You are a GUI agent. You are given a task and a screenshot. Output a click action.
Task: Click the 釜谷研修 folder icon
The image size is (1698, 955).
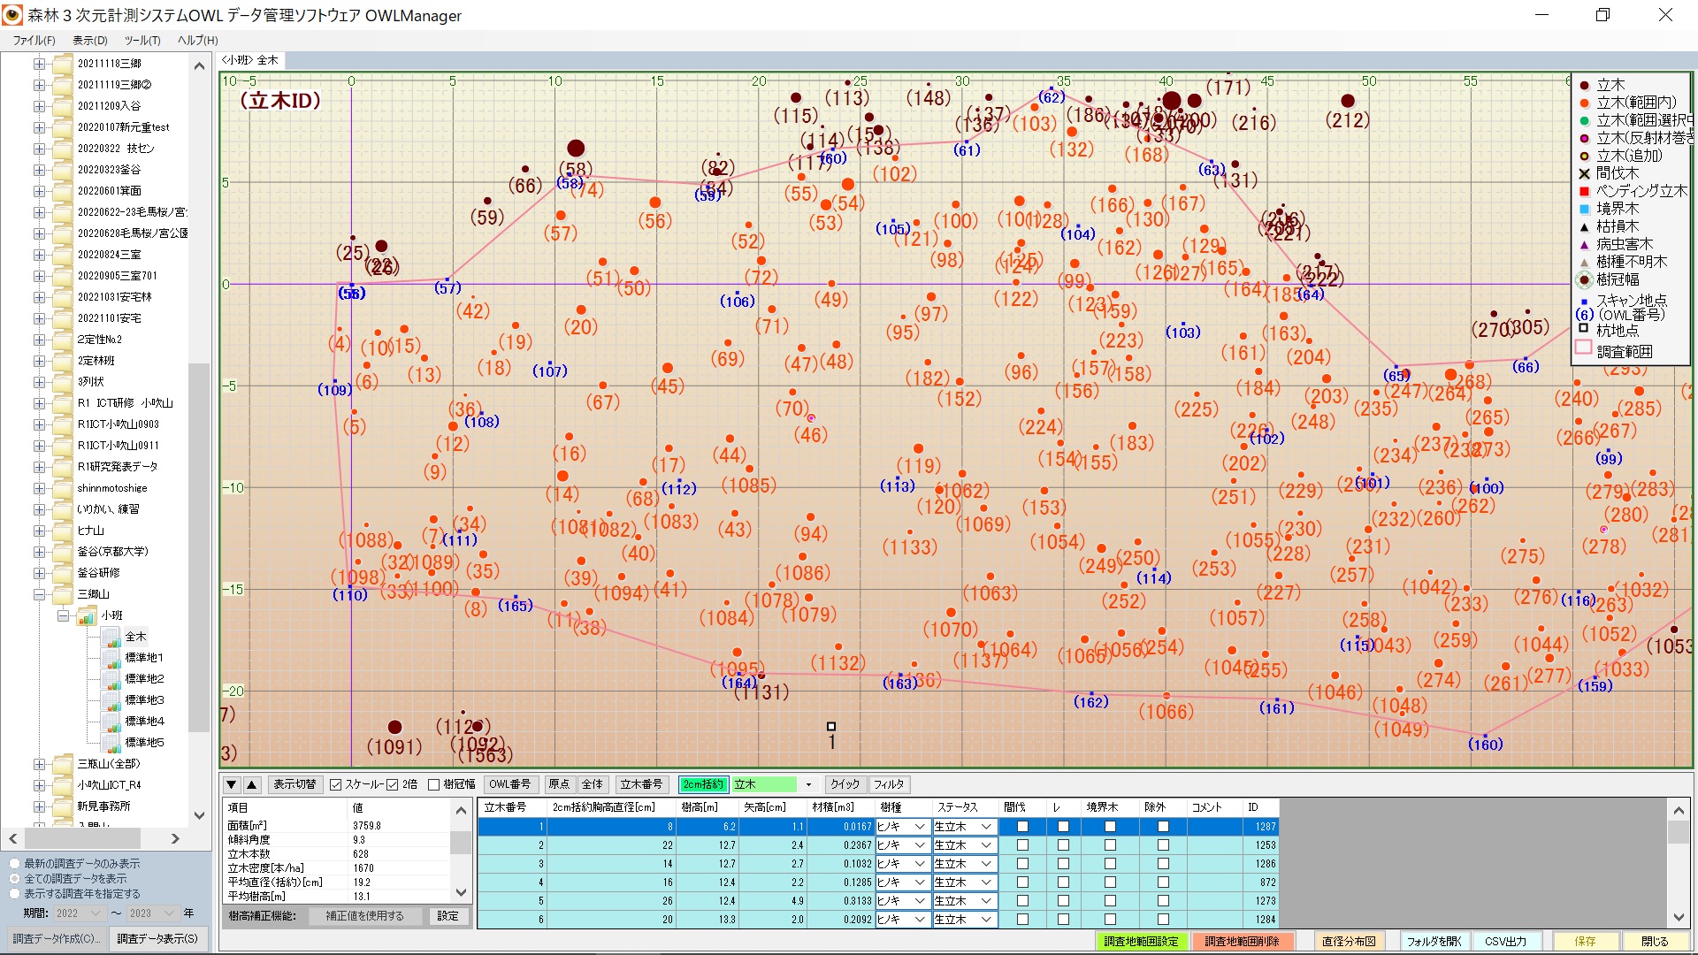point(63,573)
